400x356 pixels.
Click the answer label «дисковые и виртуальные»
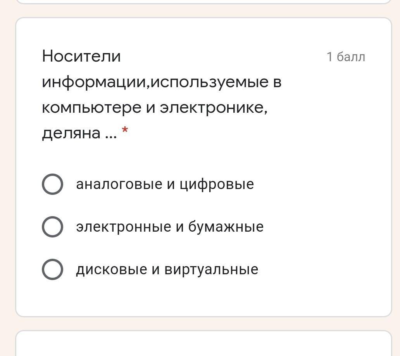(167, 269)
